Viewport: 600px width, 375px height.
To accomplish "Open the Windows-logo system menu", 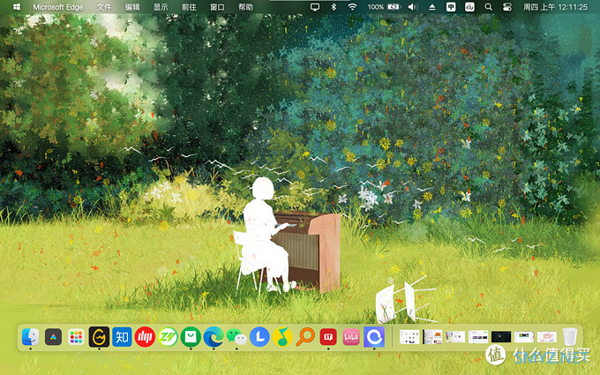I will click(x=17, y=7).
